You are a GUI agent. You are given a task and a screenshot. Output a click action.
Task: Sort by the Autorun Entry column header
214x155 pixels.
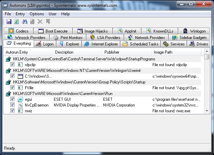tap(28, 52)
